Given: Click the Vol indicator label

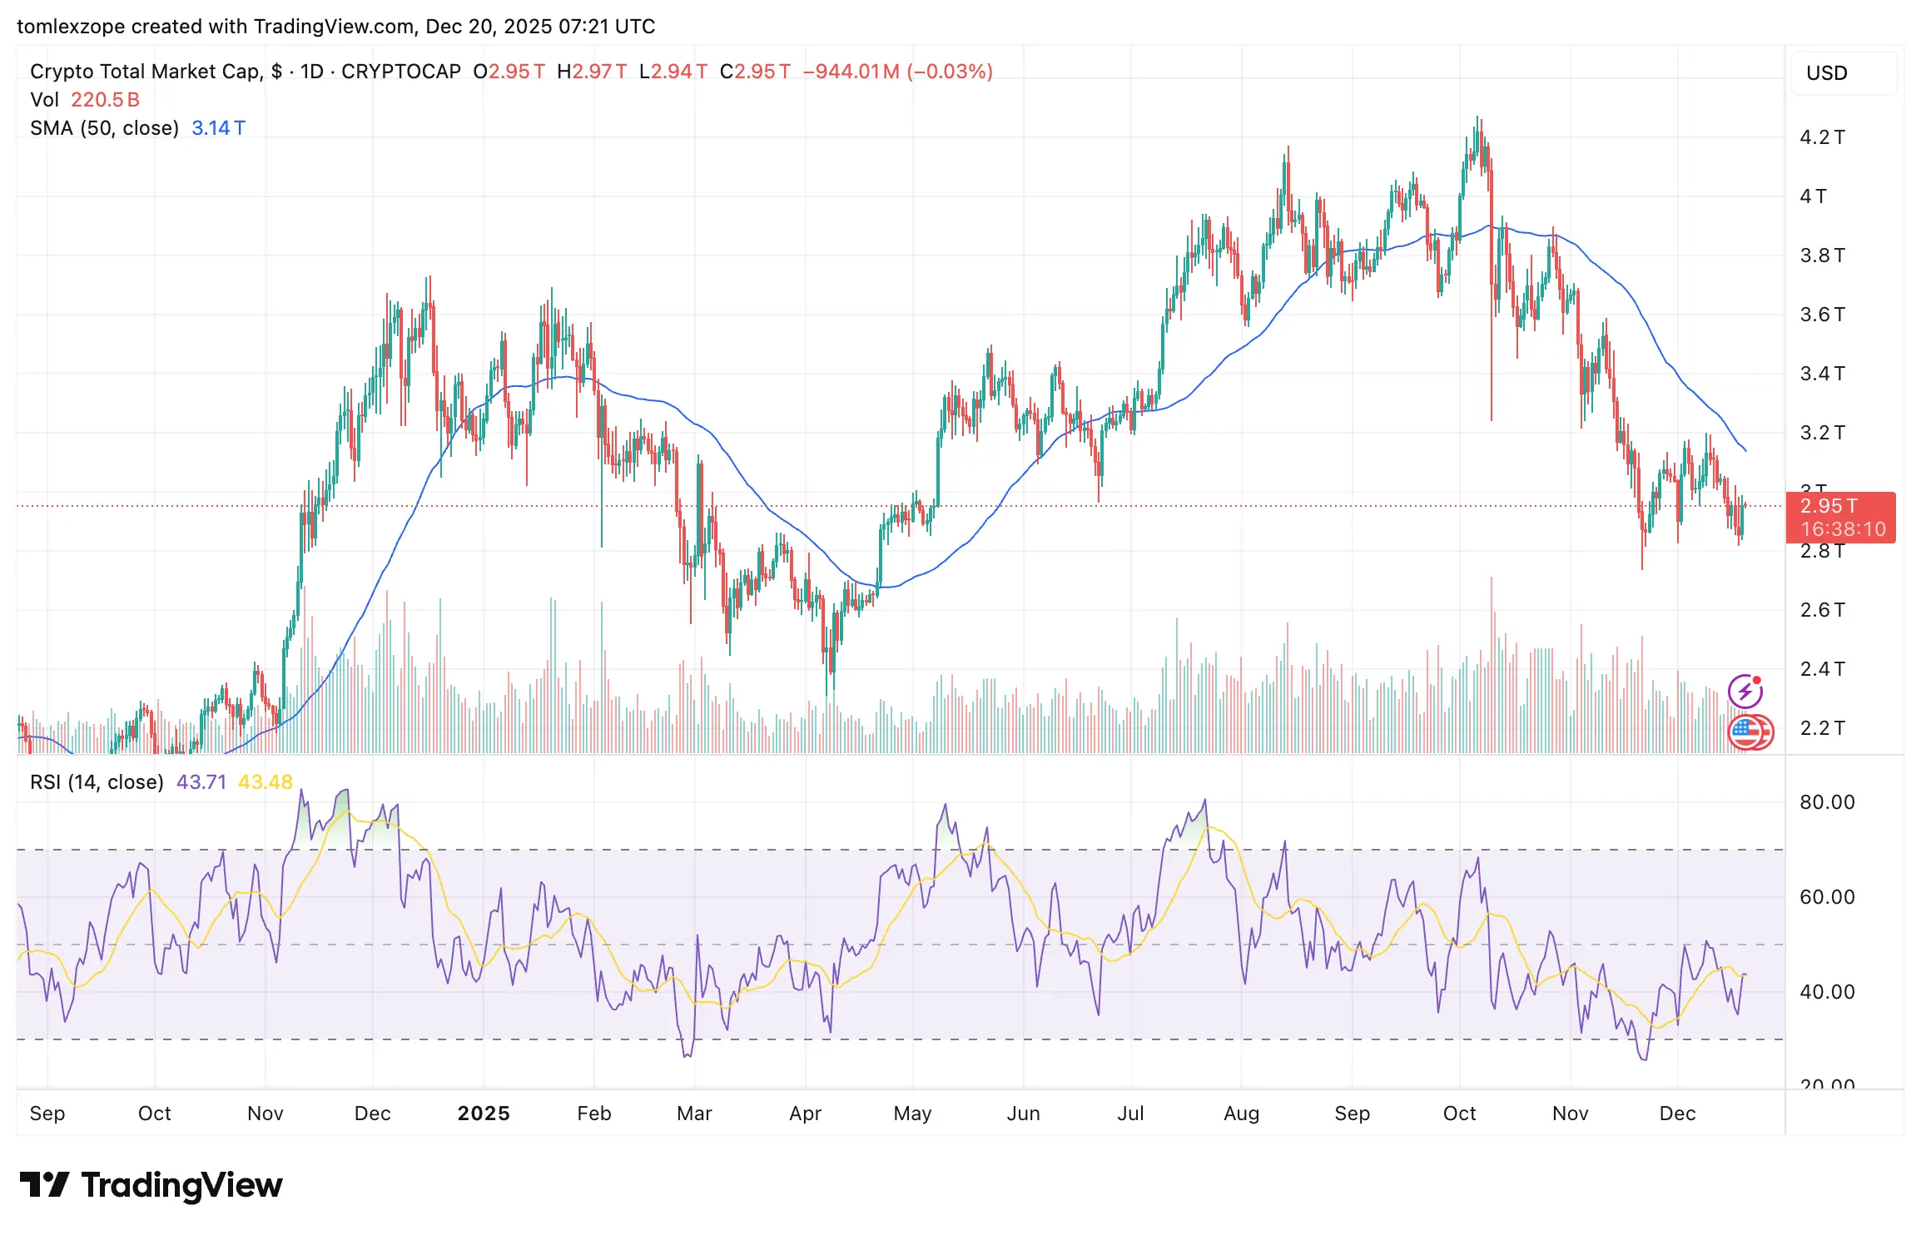Looking at the screenshot, I should pos(44,100).
